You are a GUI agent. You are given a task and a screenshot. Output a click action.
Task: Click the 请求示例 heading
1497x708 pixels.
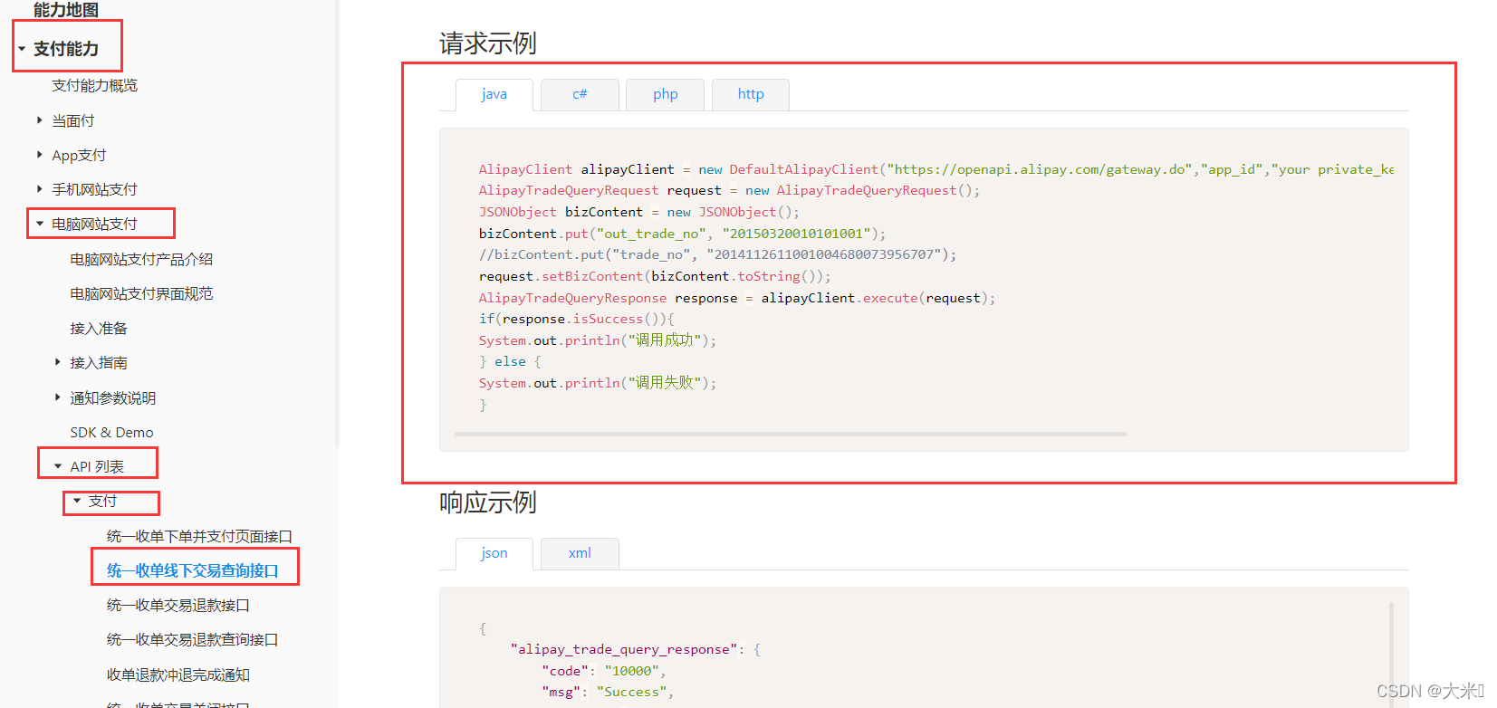tap(488, 43)
